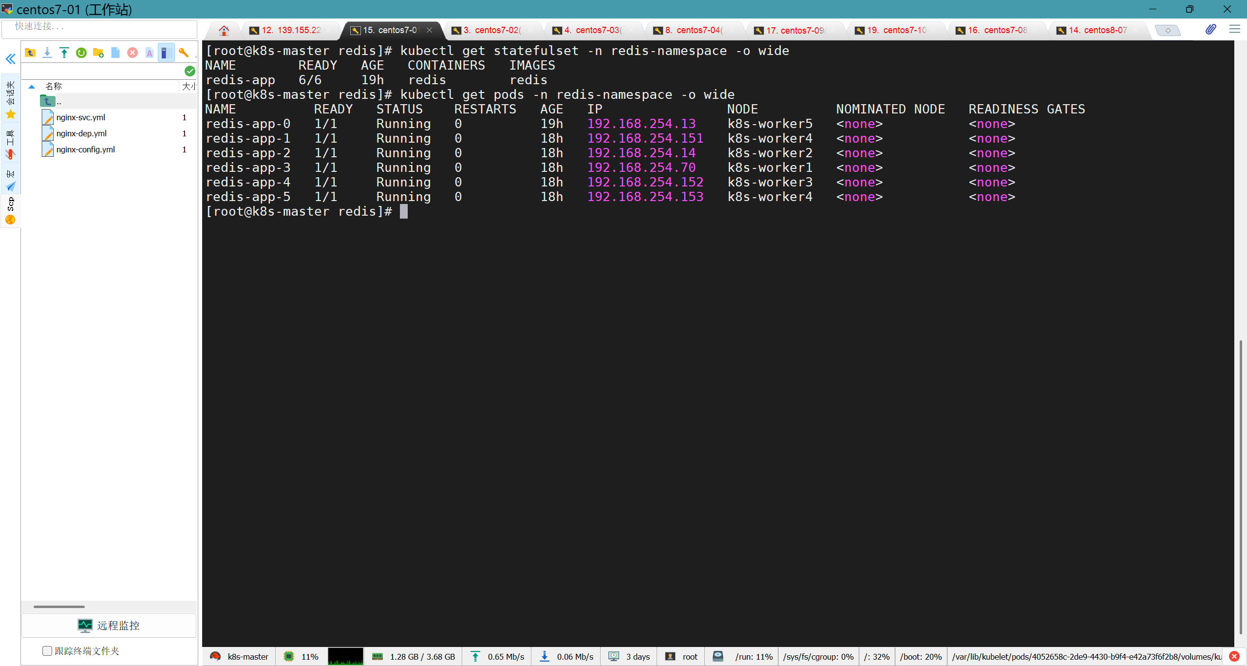Click the red delete file icon

click(x=132, y=53)
